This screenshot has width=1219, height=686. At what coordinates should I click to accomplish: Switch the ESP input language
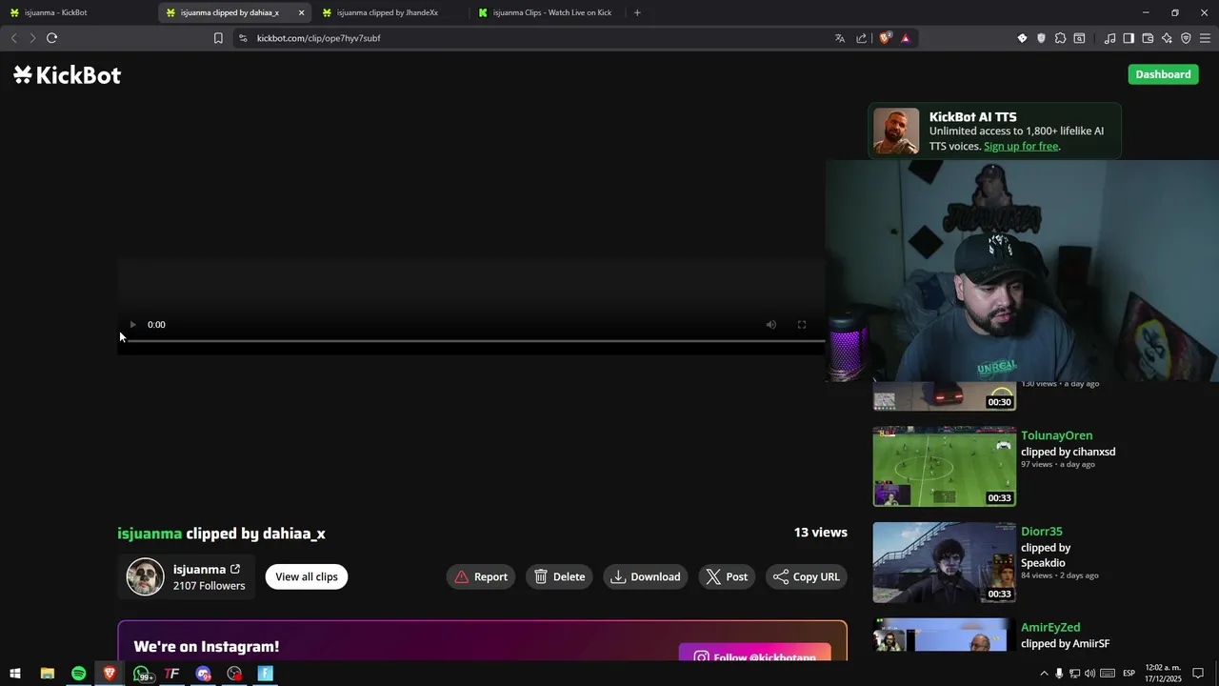[1129, 674]
